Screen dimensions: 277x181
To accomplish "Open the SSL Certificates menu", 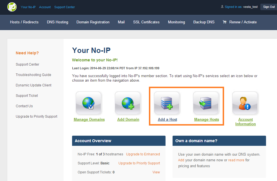I will pyautogui.click(x=146, y=22).
